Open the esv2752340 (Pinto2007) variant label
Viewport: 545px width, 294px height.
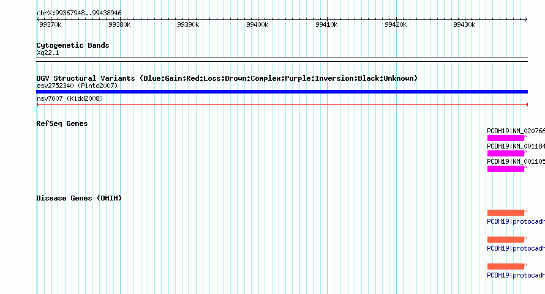click(x=77, y=86)
